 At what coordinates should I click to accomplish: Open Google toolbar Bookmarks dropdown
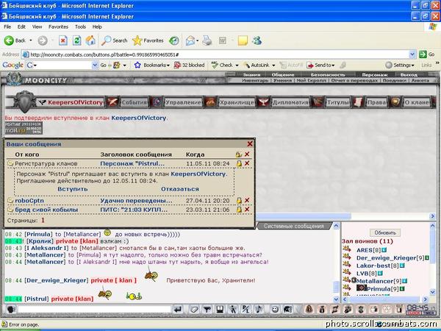pyautogui.click(x=152, y=65)
